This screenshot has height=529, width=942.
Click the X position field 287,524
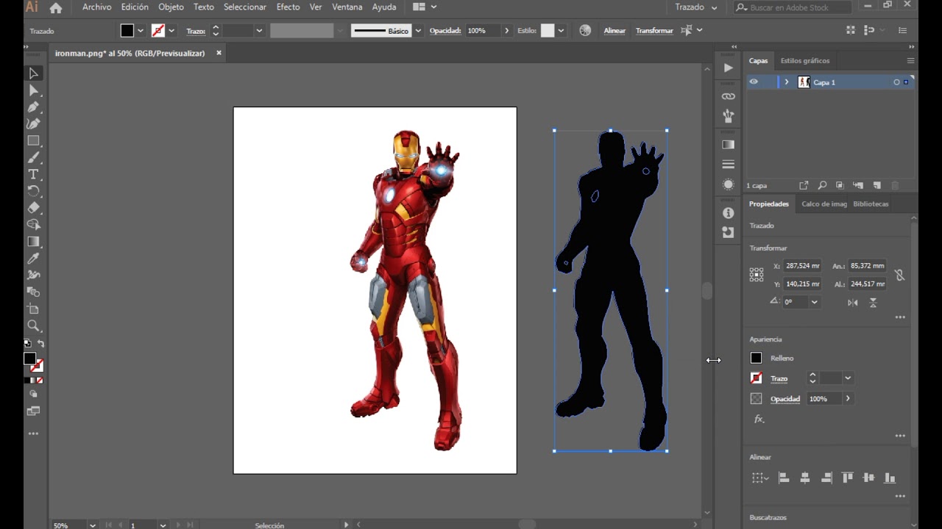[x=802, y=266]
